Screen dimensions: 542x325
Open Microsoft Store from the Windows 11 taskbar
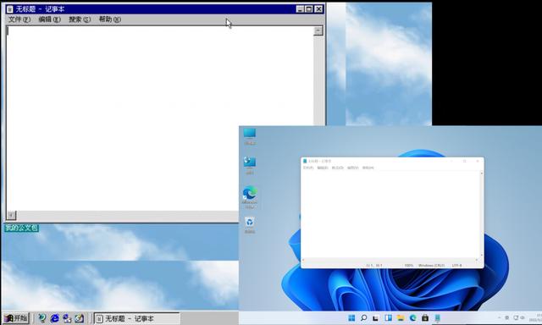pos(425,317)
